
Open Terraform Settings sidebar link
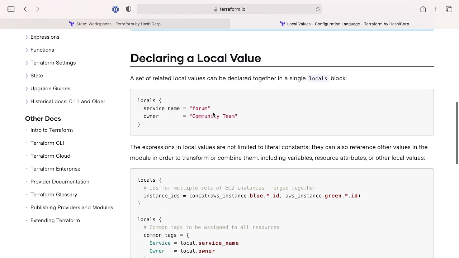point(53,63)
